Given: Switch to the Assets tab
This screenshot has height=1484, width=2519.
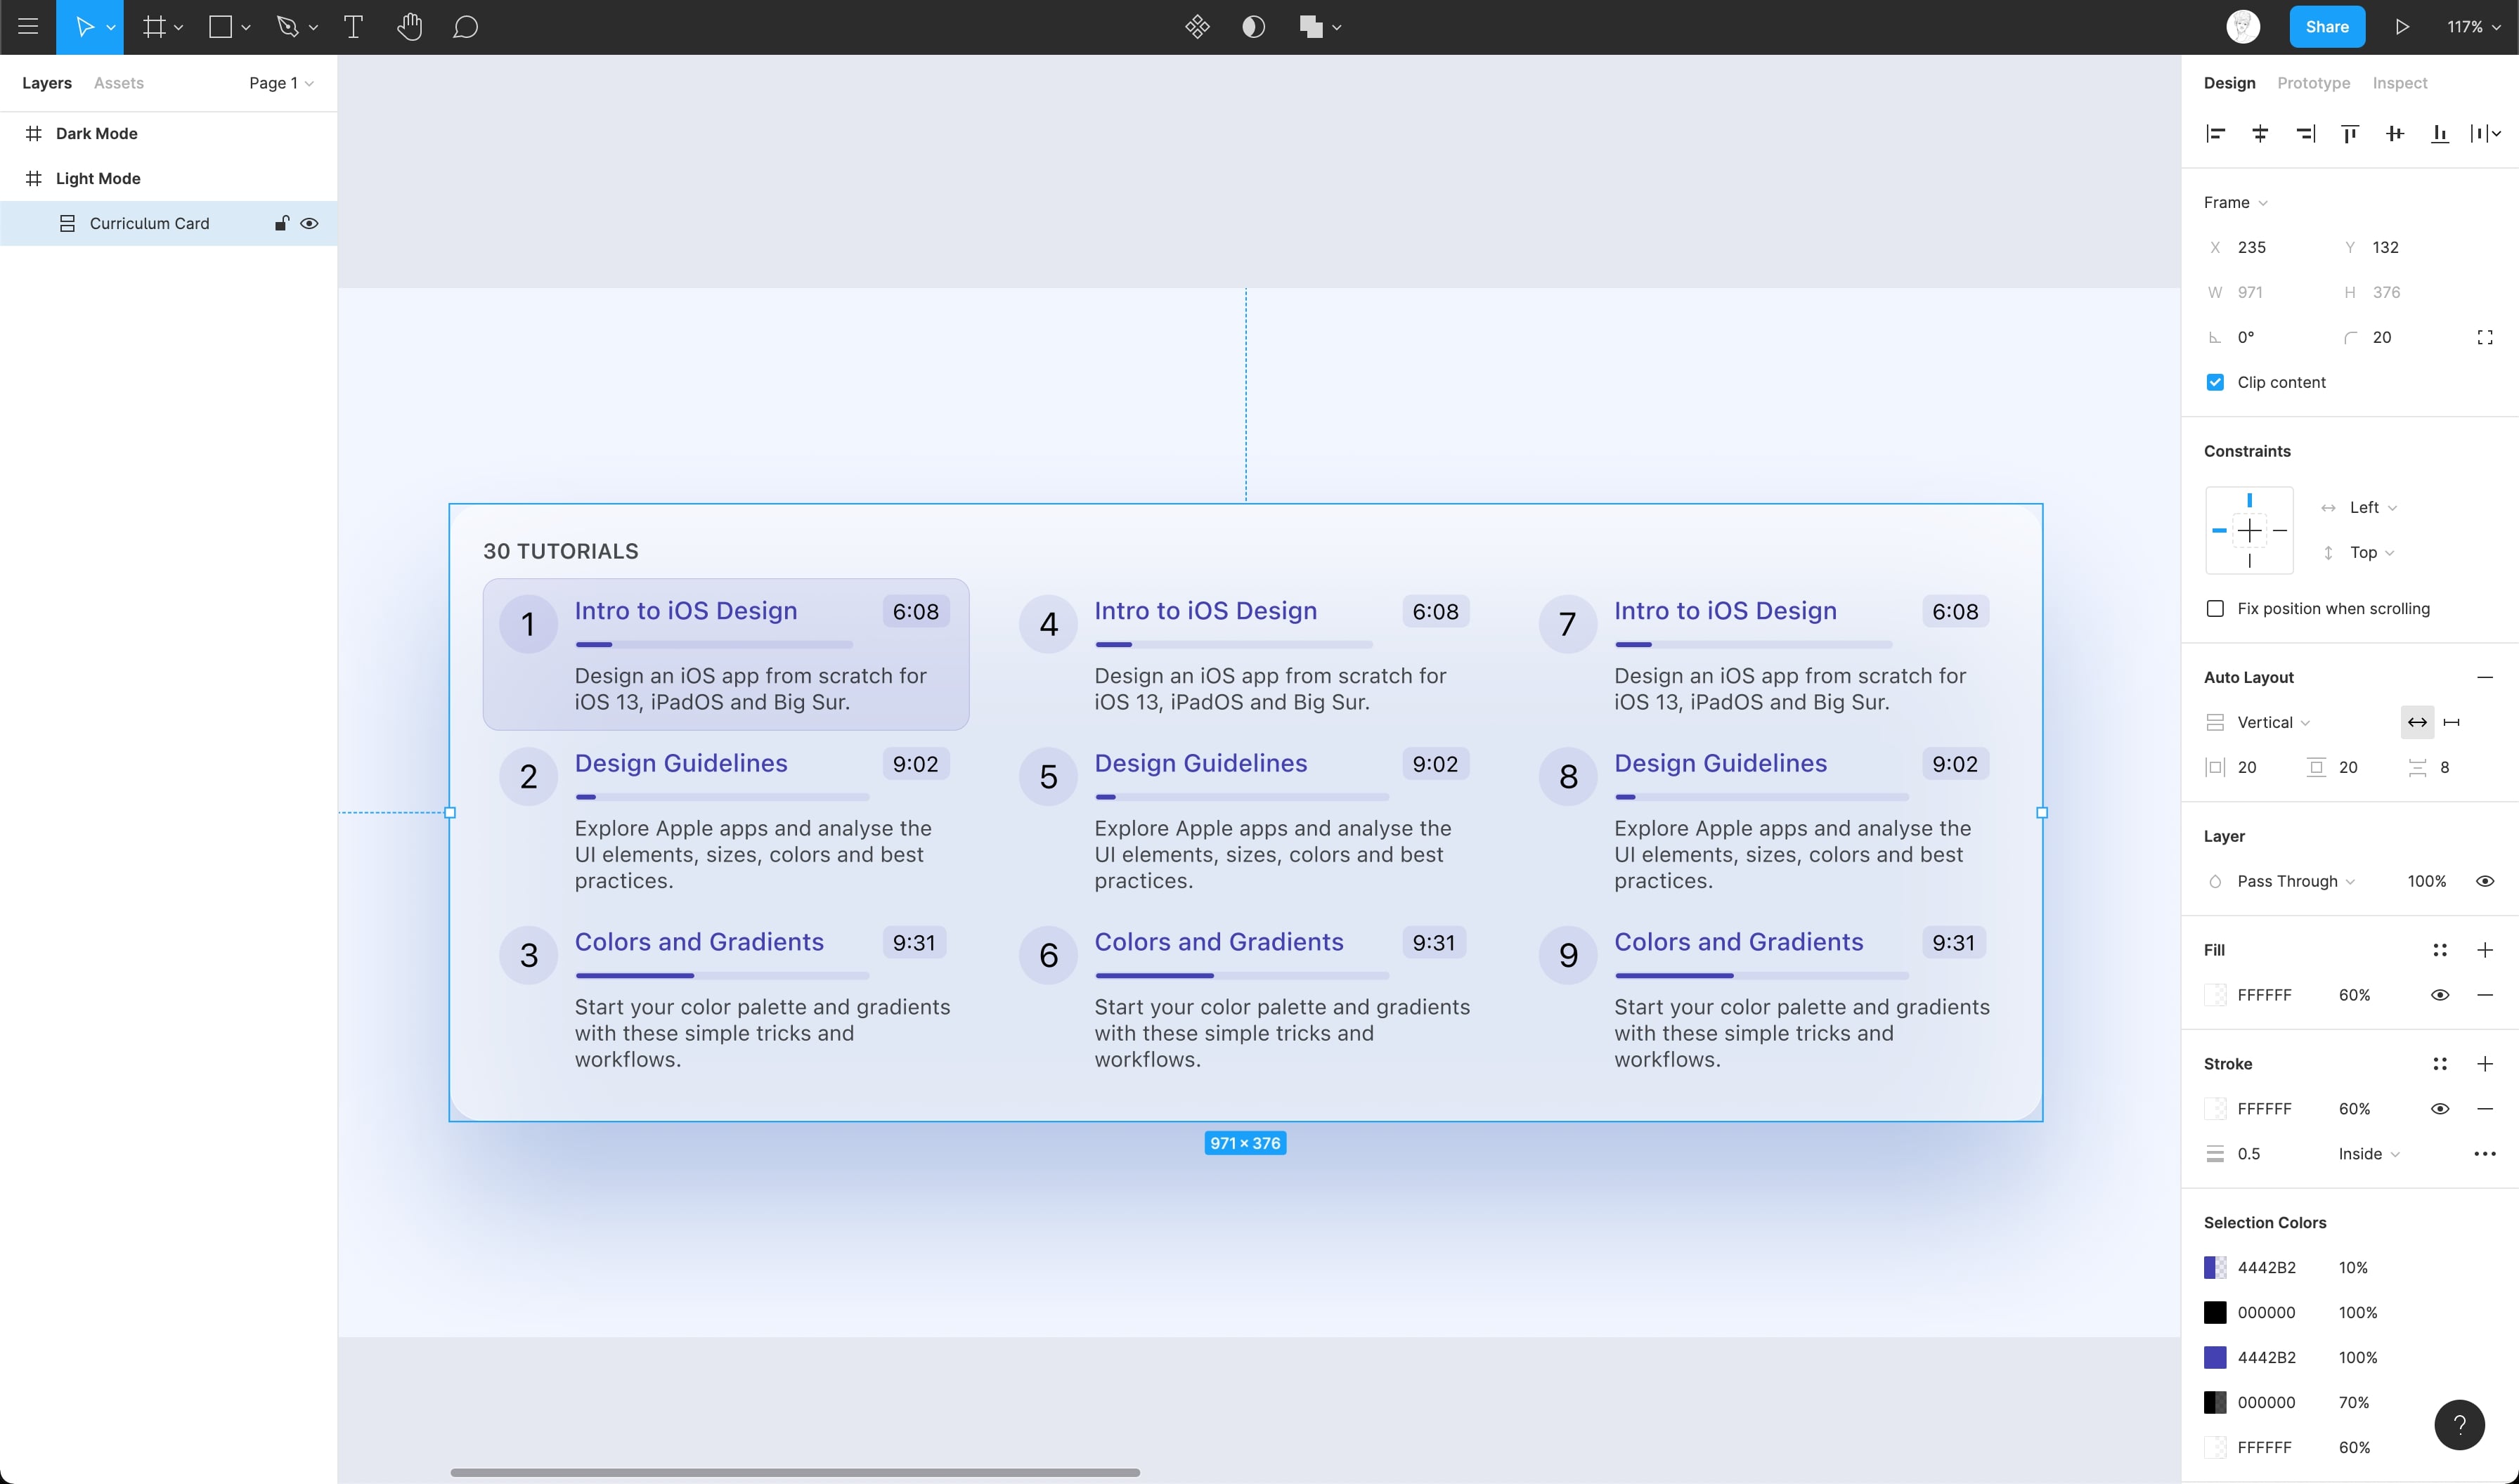Looking at the screenshot, I should click(x=118, y=83).
